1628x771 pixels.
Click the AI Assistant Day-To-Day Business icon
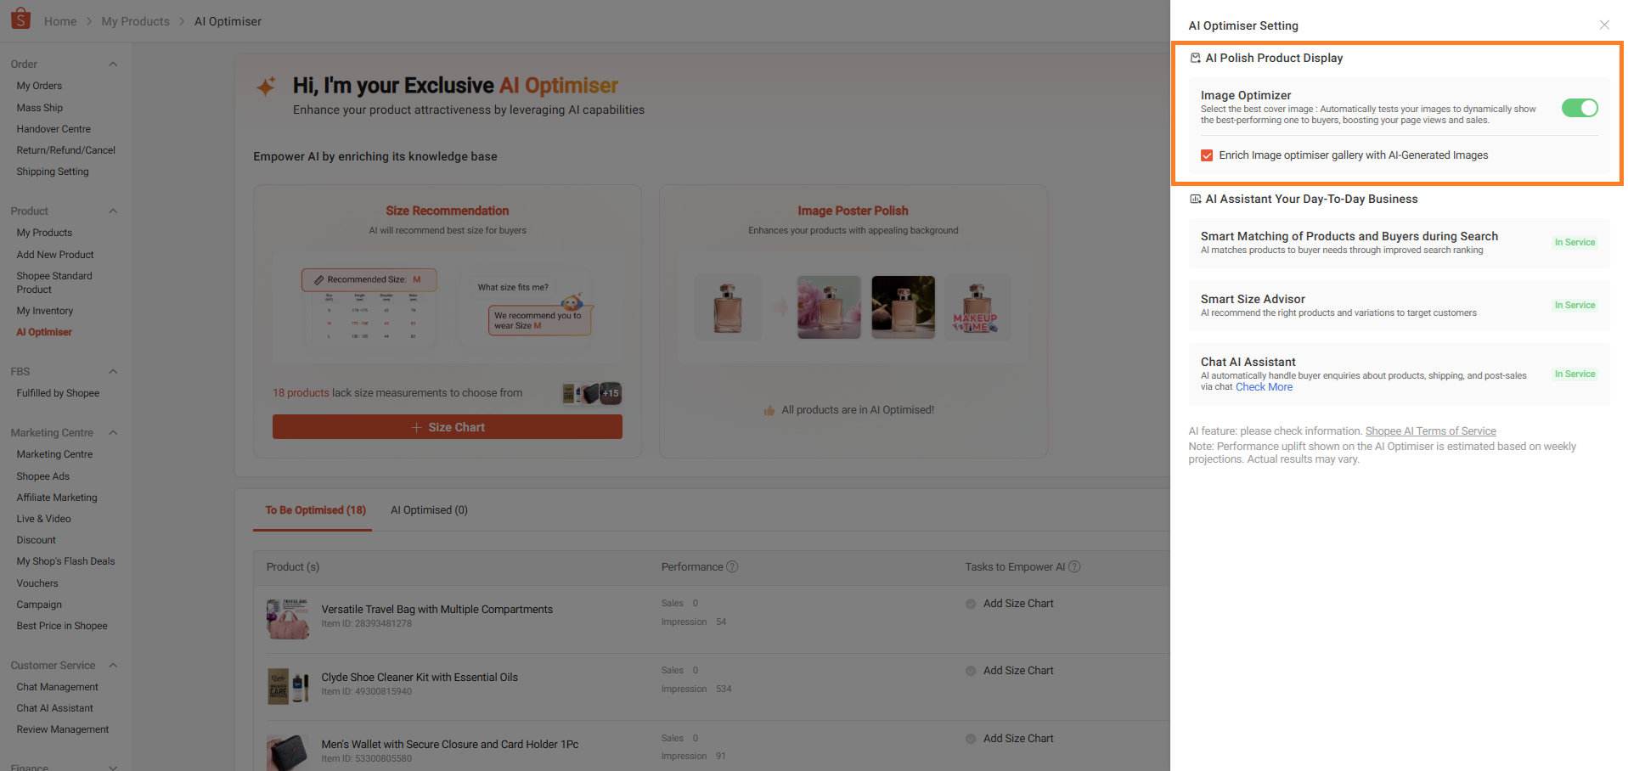pos(1195,199)
